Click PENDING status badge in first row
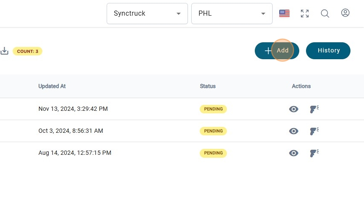Screen dimensions: 364x203 (x=213, y=109)
